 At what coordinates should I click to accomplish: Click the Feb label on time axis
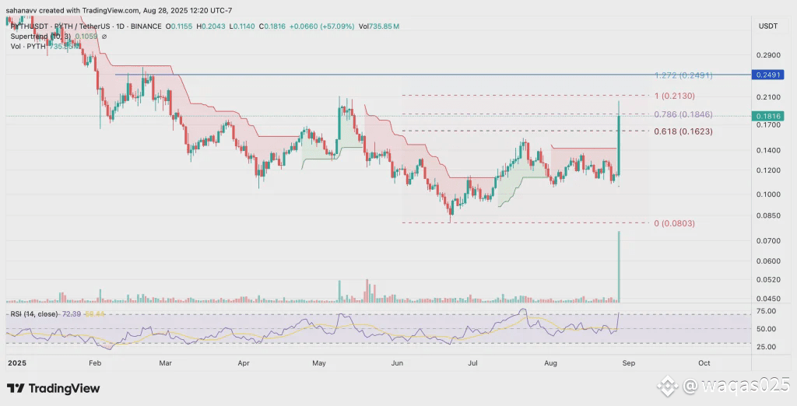[94, 362]
